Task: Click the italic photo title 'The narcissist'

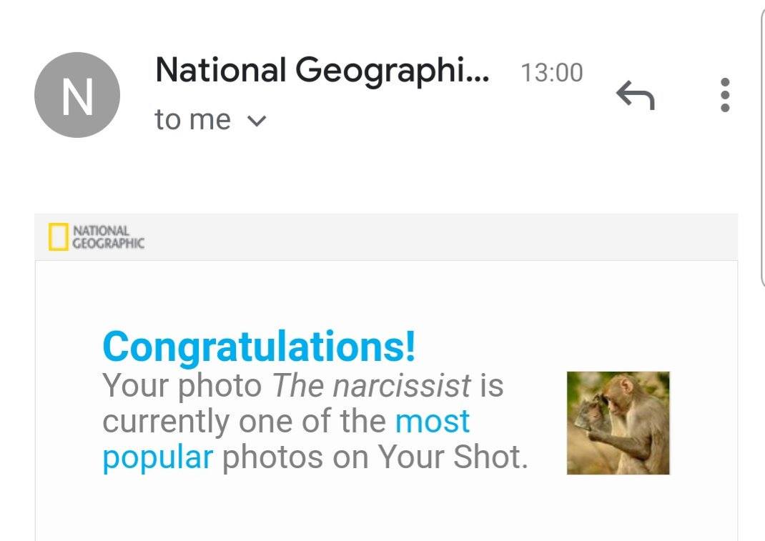Action: pyautogui.click(x=372, y=386)
